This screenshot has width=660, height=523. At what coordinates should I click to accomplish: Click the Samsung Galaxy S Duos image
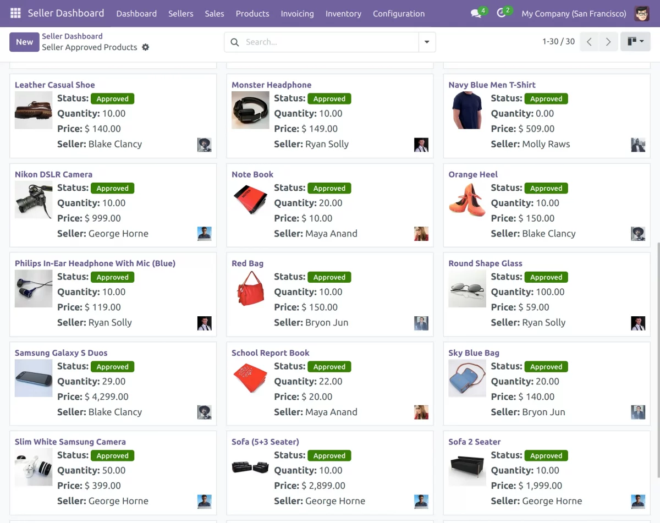point(34,378)
